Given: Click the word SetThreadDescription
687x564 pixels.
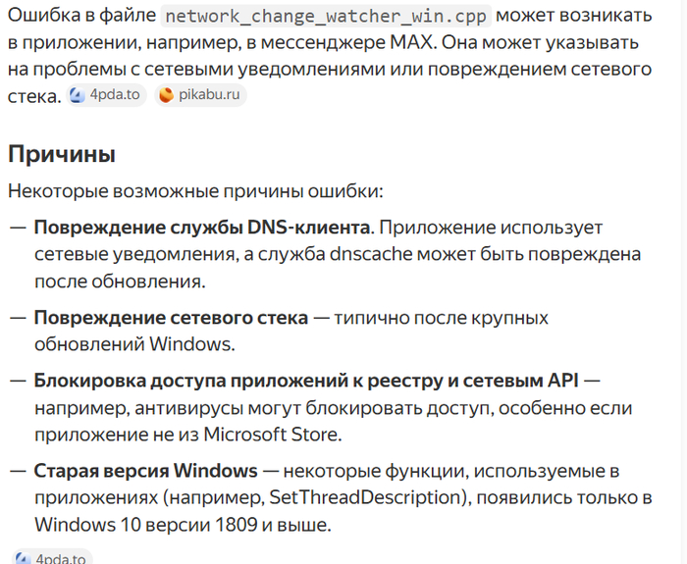Looking at the screenshot, I should pyautogui.click(x=367, y=498).
